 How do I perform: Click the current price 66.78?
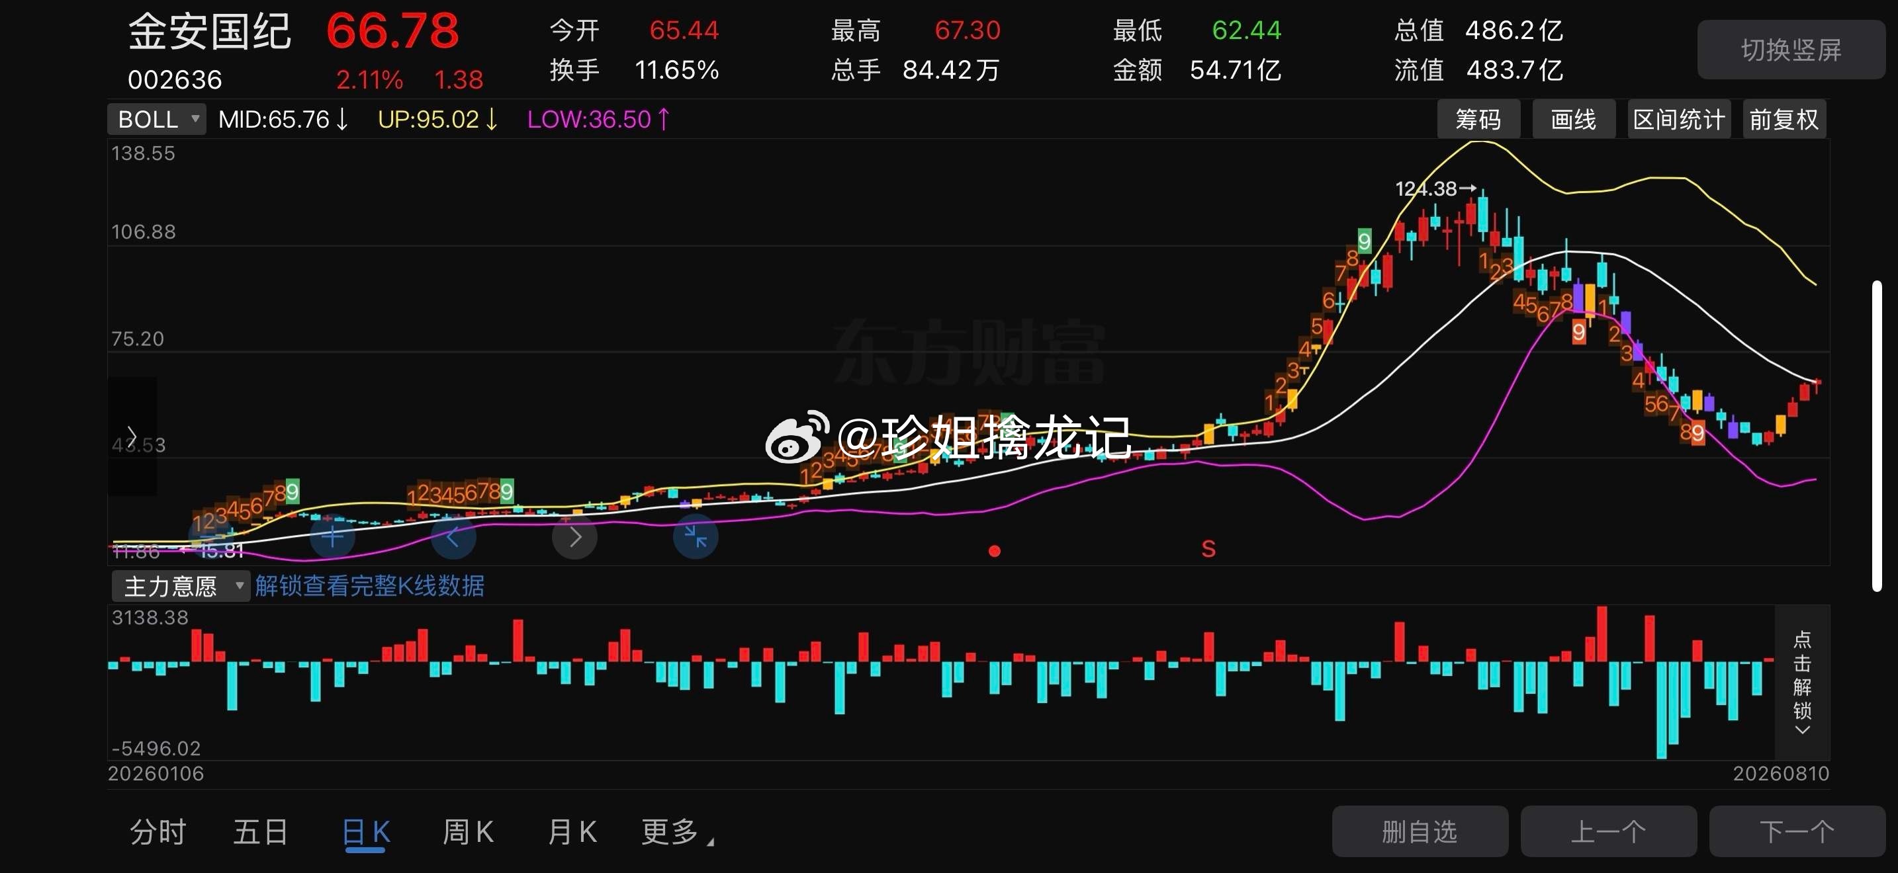pyautogui.click(x=392, y=32)
